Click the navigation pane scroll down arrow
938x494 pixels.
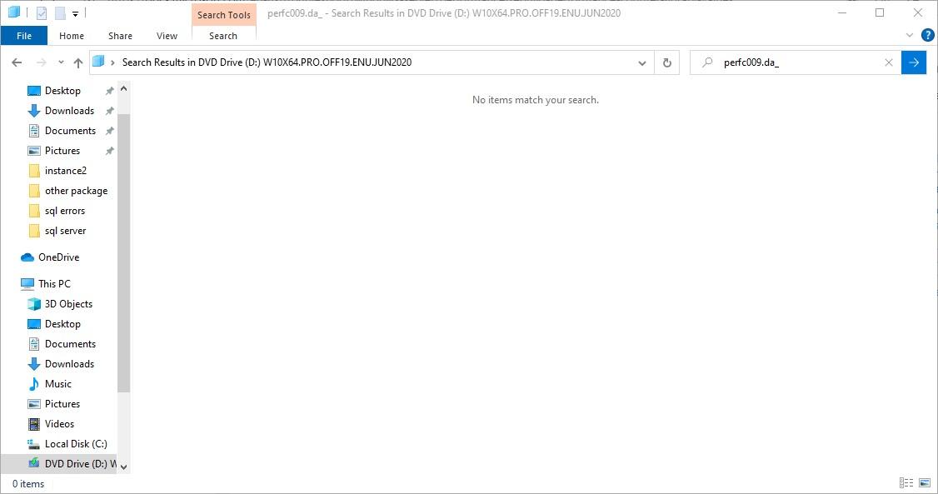[x=124, y=467]
